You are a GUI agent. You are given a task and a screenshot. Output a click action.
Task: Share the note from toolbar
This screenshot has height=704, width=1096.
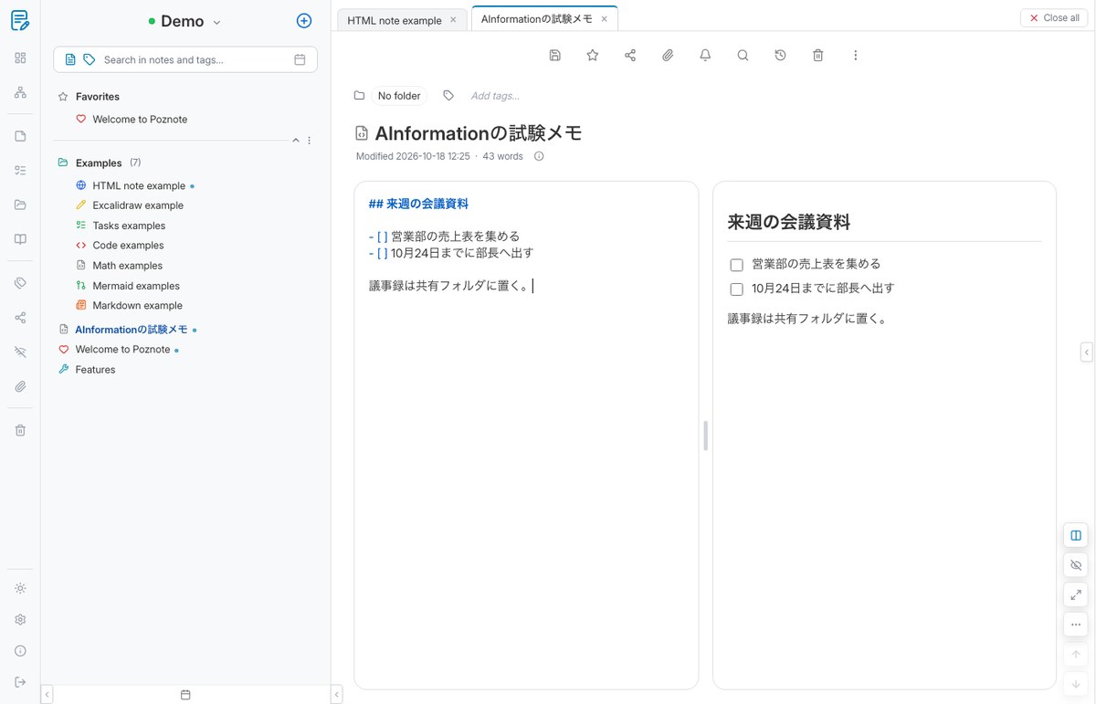pos(630,55)
